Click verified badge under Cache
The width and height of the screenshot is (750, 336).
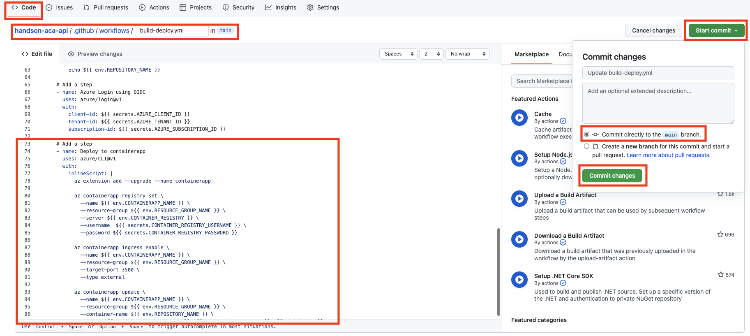[563, 121]
